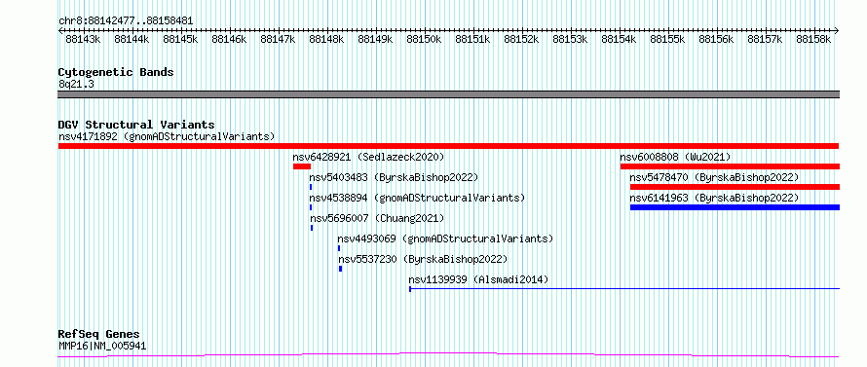Image resolution: width=867 pixels, height=367 pixels.
Task: Open nsv6008808 (Wu2021) label
Action: point(675,157)
